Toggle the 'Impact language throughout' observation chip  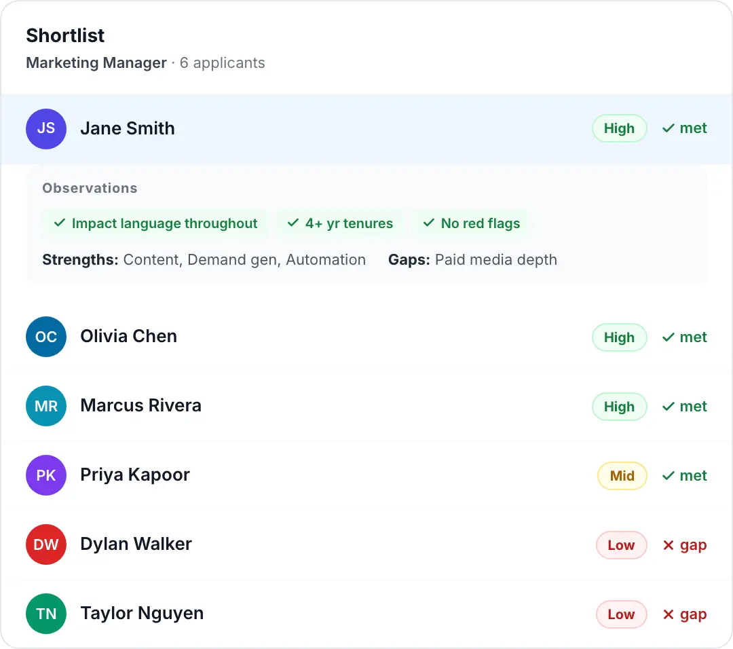point(155,223)
